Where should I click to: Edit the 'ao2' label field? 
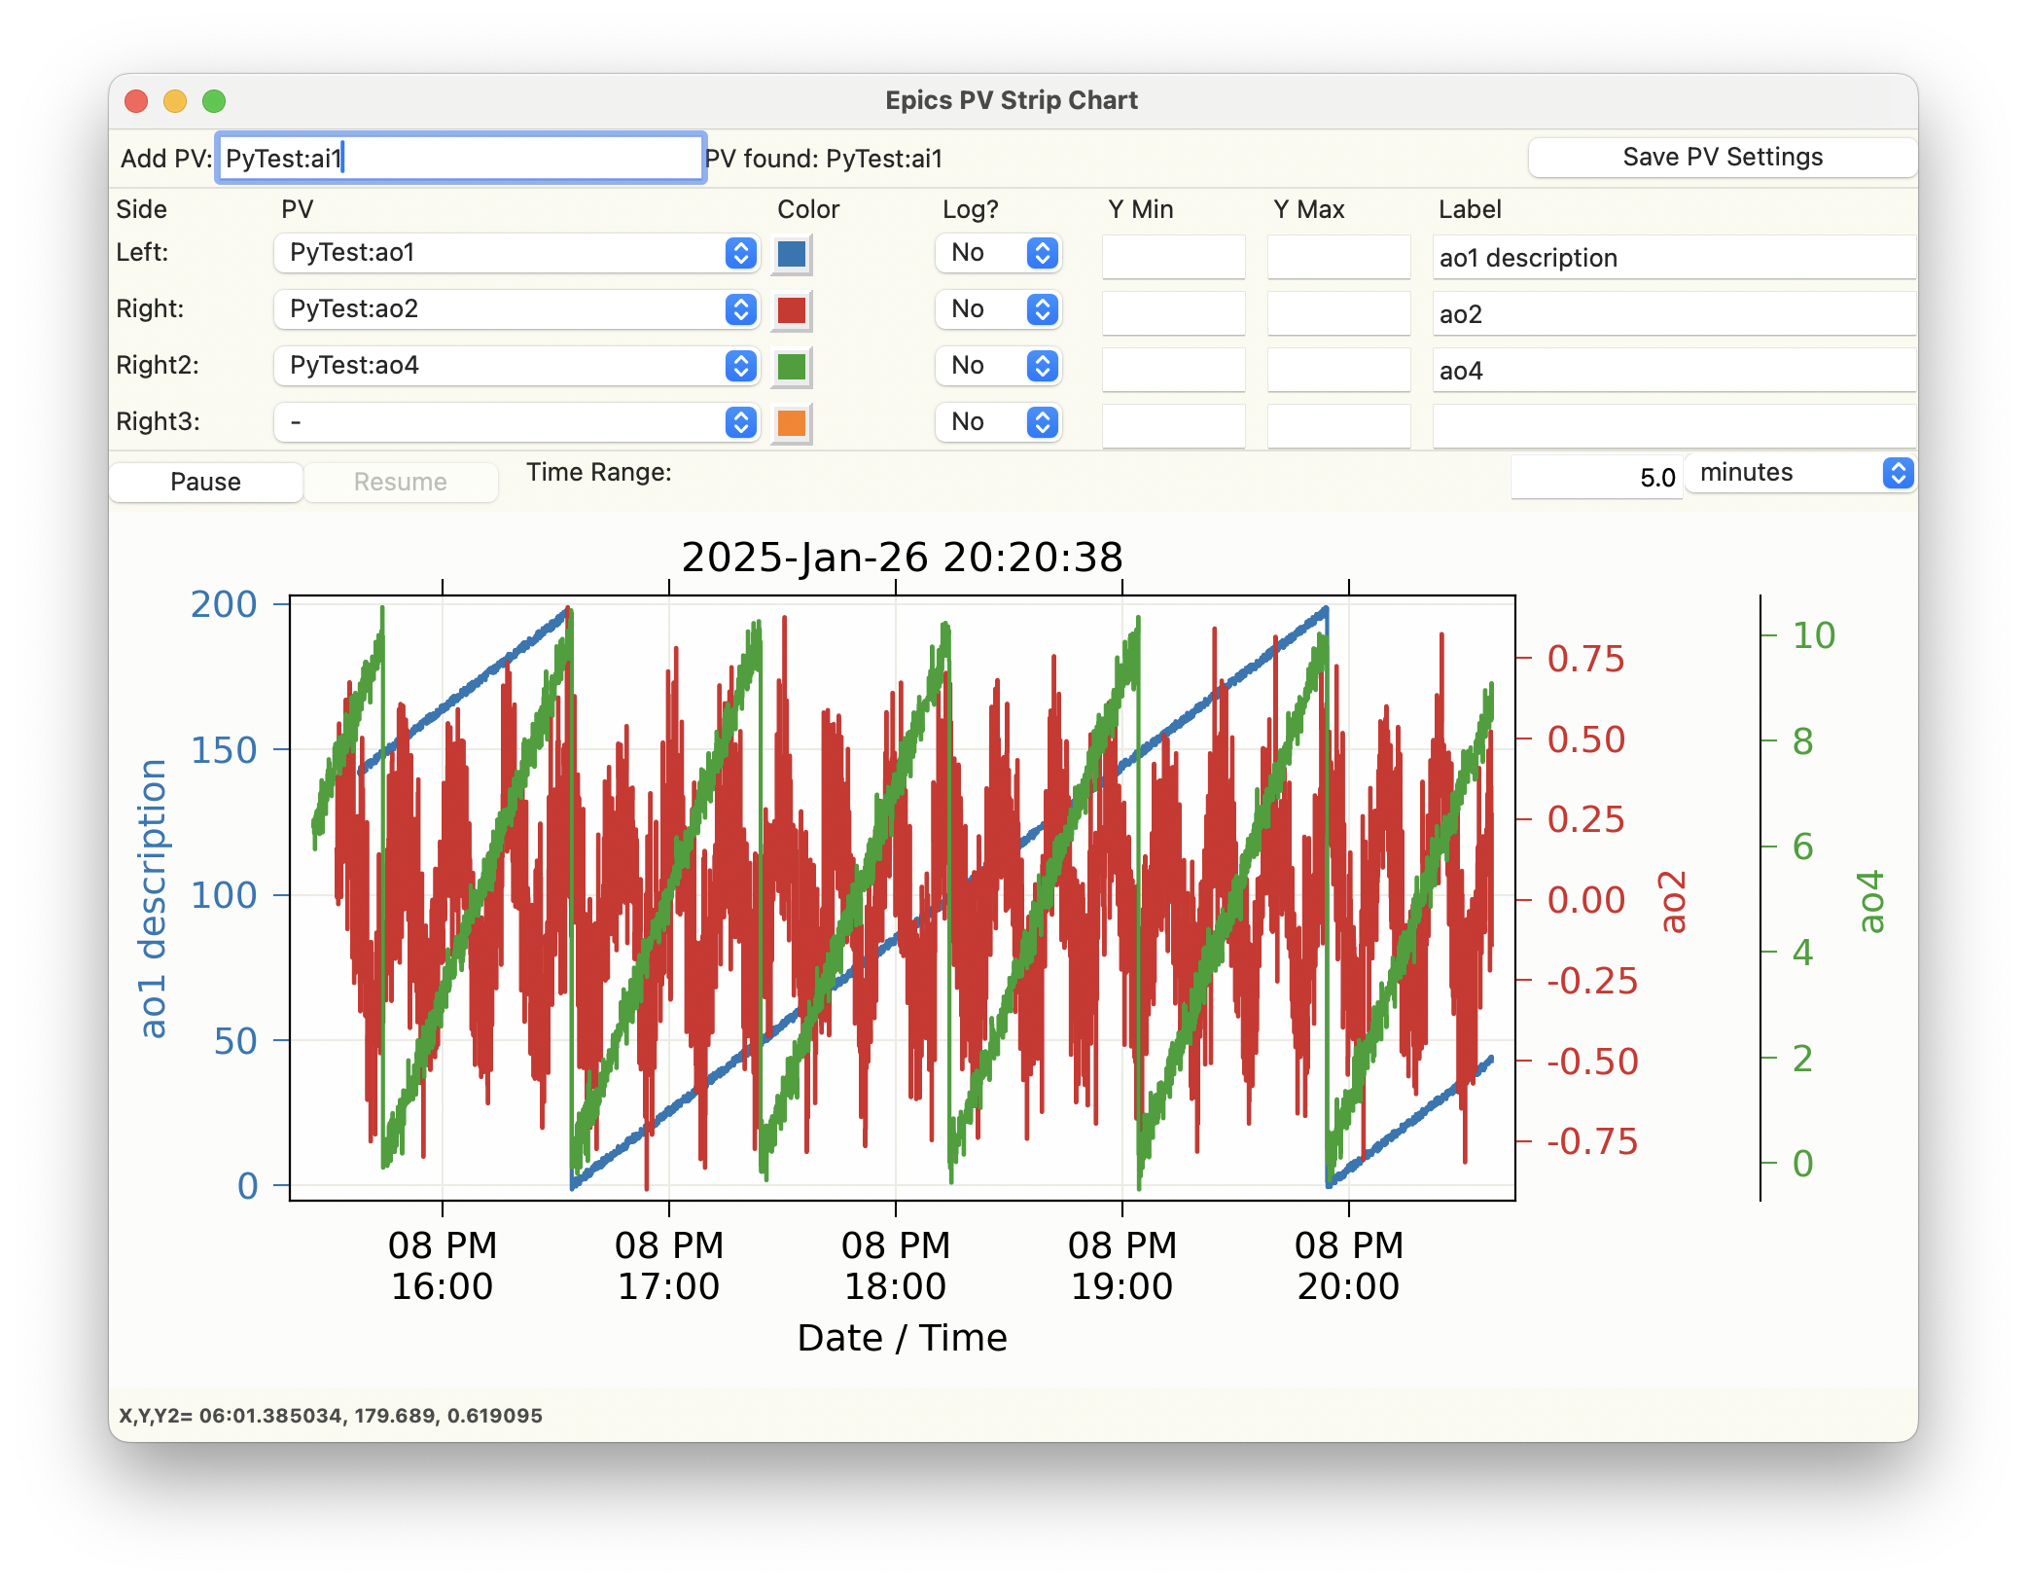tap(1674, 313)
